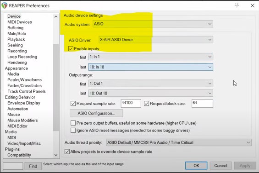
Task: Select Rendering in the category list
Action: tap(17, 63)
